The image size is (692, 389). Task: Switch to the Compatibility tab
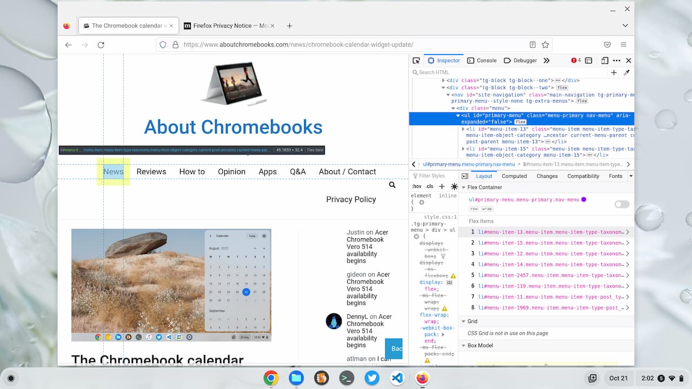point(583,176)
